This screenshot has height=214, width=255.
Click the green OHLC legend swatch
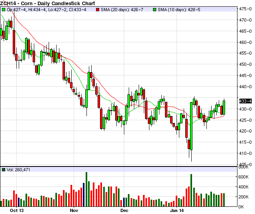coord(4,10)
